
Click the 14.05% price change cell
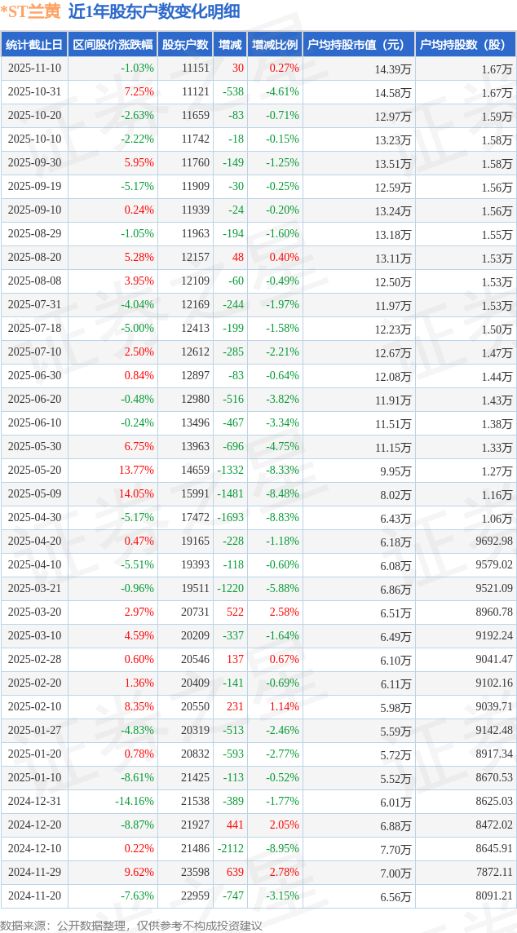click(136, 494)
